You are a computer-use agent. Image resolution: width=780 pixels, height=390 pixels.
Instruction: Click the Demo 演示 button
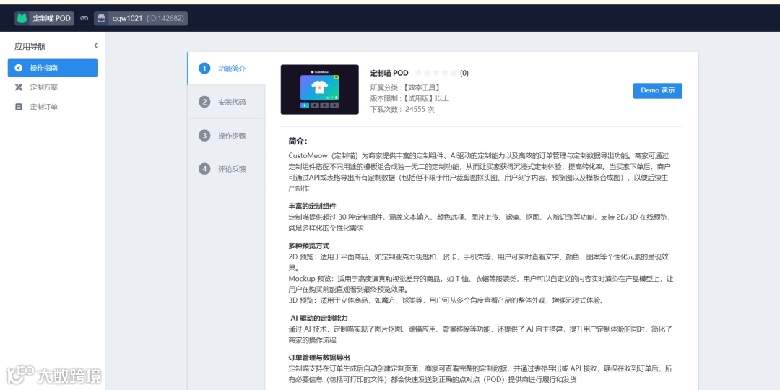click(658, 90)
